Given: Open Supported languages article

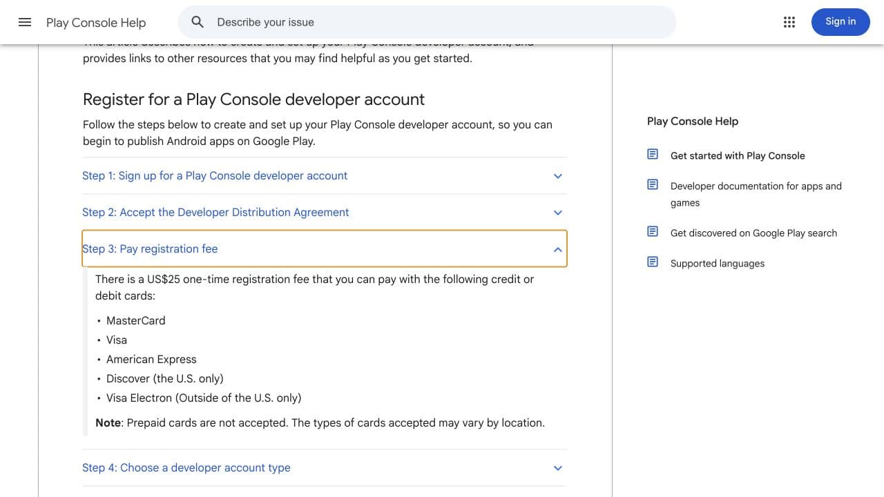Looking at the screenshot, I should [x=718, y=264].
